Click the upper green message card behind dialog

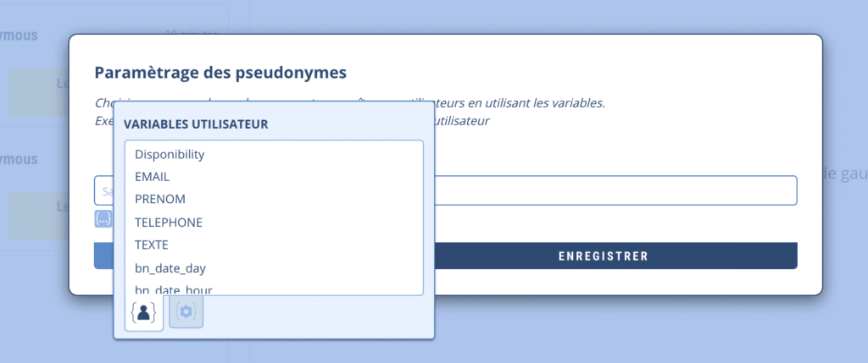(x=38, y=91)
